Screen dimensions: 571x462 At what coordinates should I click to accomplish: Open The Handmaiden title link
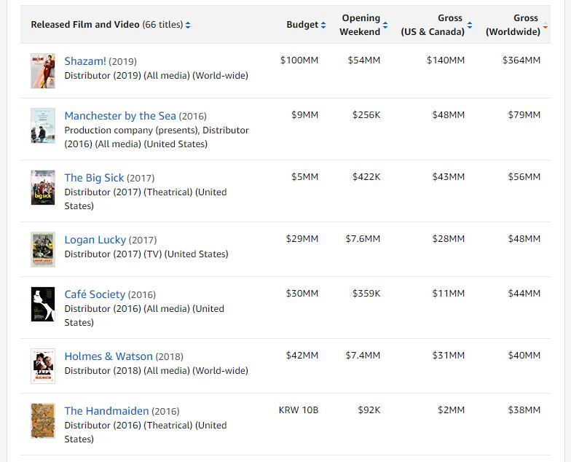tap(106, 411)
